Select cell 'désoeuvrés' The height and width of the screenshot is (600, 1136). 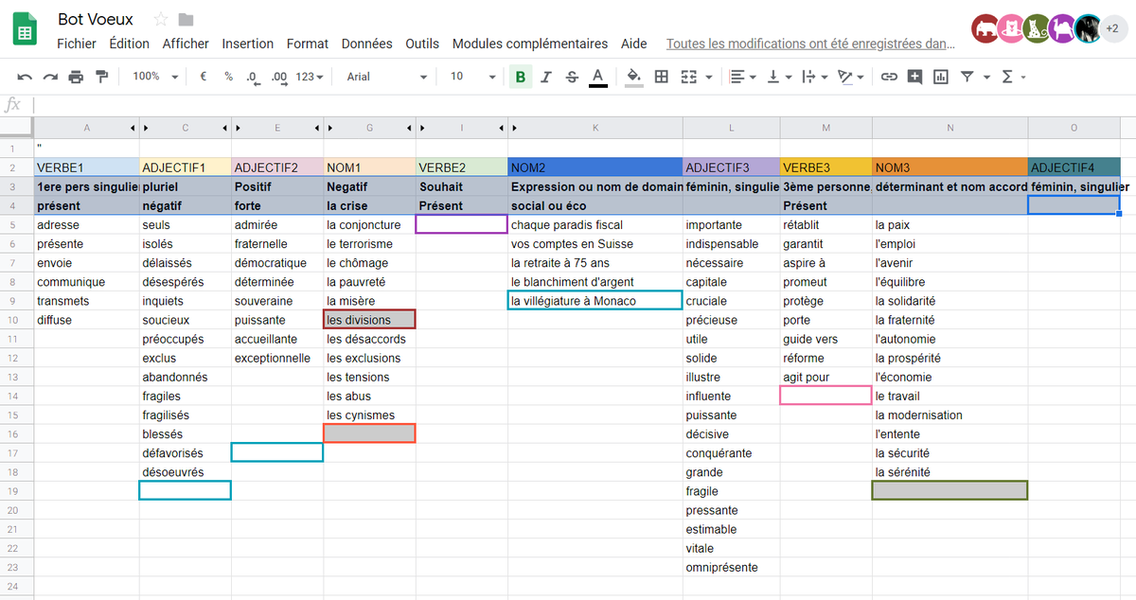coord(186,471)
